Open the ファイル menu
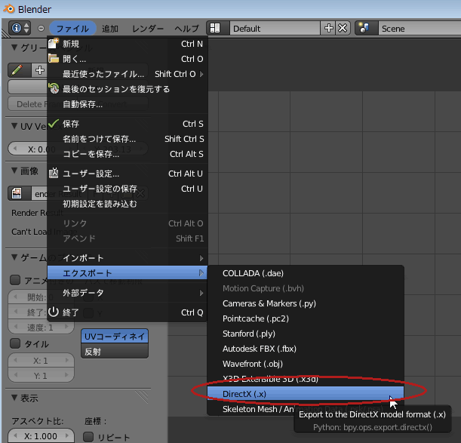Screen dimensions: 461x443 pyautogui.click(x=72, y=29)
